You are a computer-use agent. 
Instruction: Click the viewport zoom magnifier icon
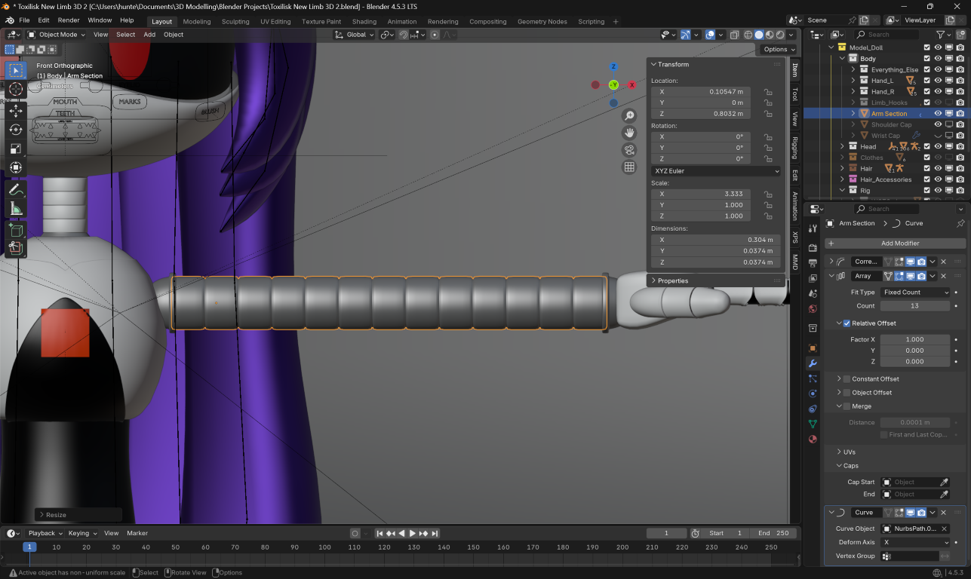629,115
